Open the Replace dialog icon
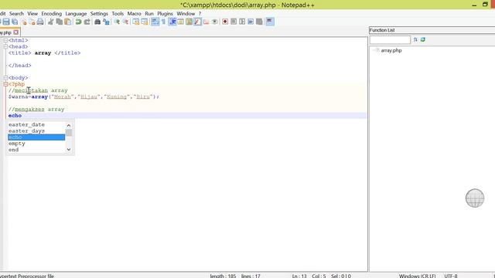 106,22
